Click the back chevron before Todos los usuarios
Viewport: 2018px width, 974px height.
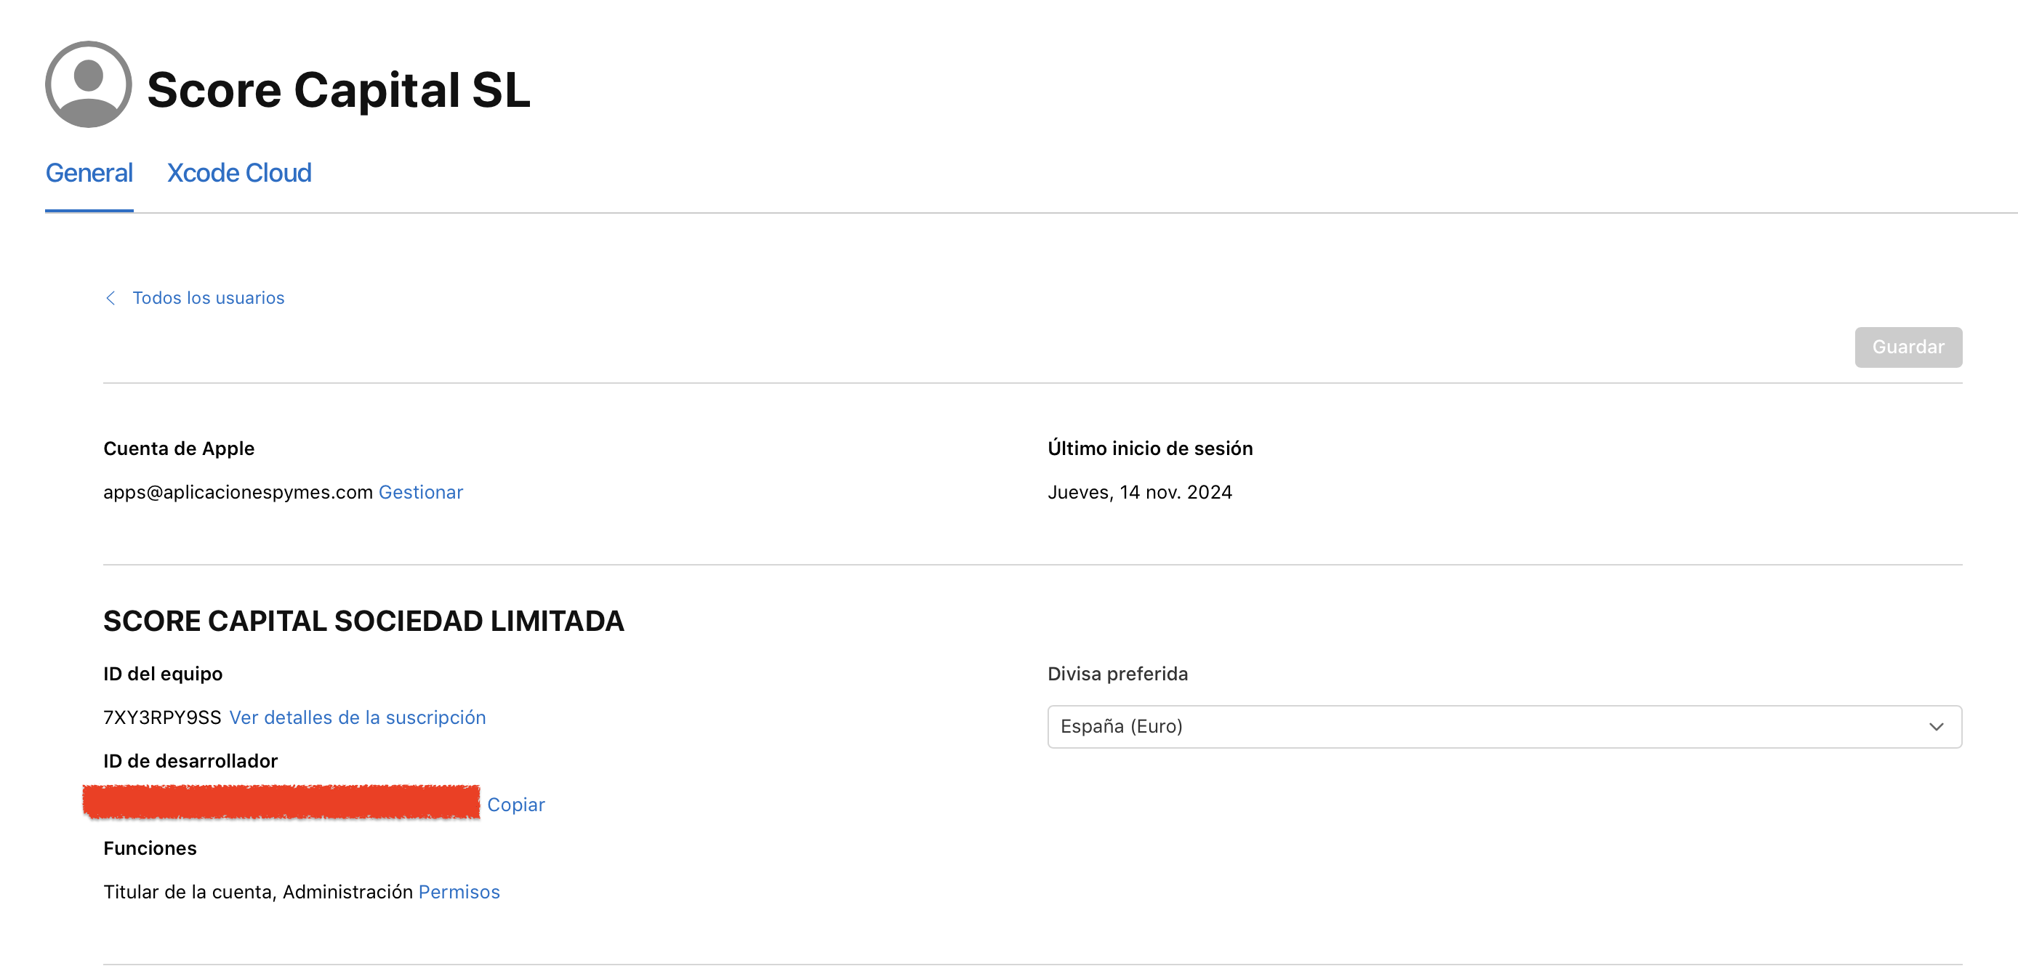tap(110, 298)
